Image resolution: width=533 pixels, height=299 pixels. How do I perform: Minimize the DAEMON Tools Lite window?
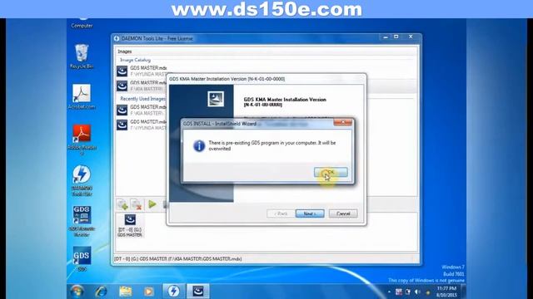coord(386,37)
